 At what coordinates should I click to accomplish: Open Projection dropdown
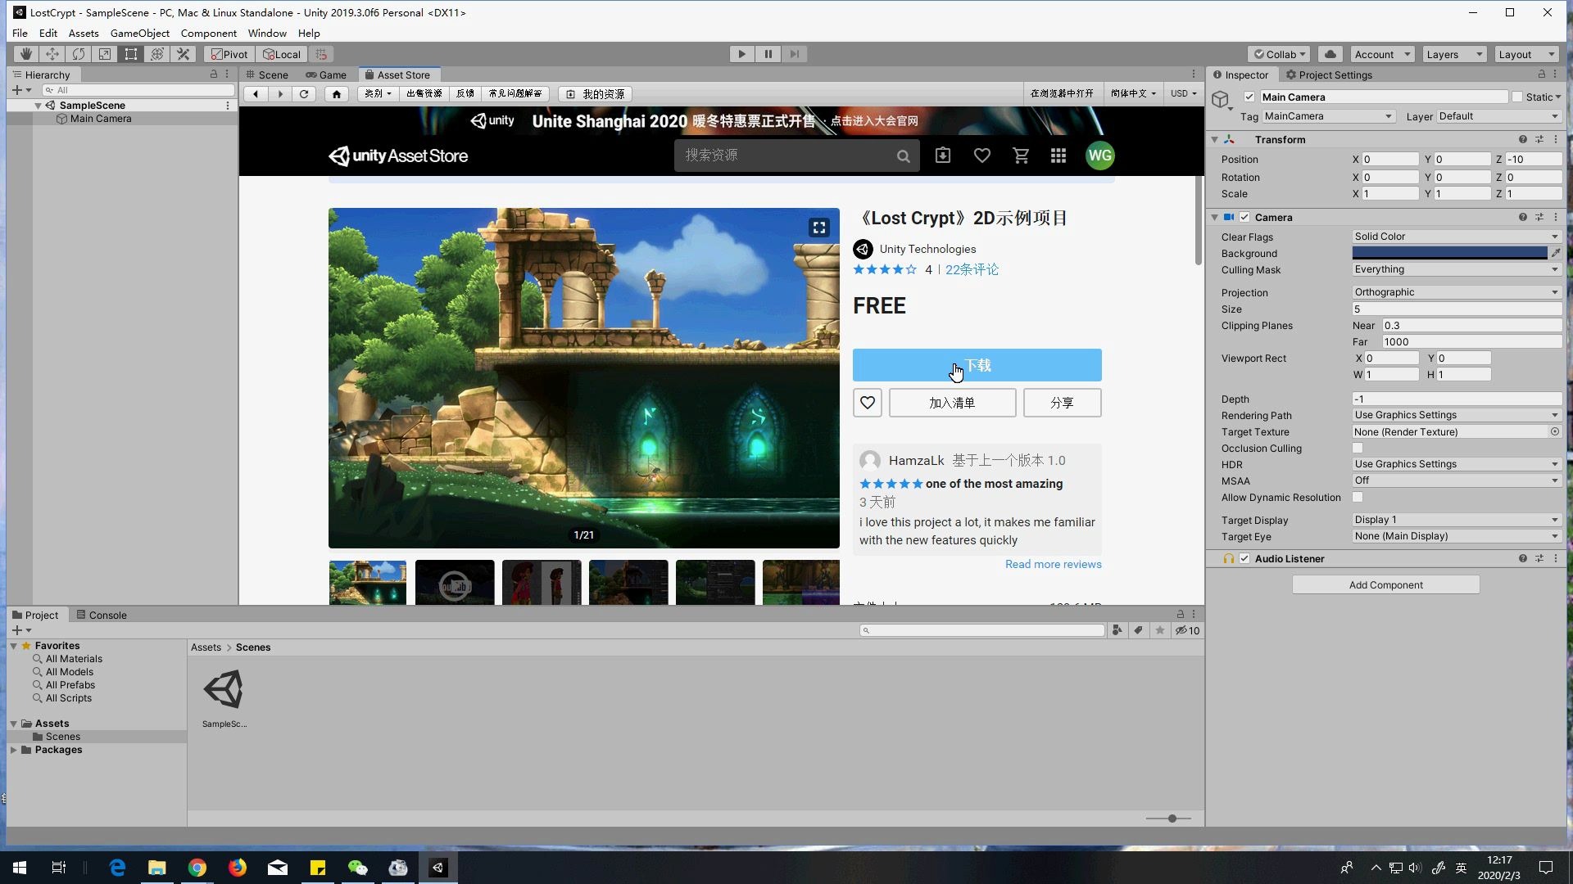pos(1457,292)
